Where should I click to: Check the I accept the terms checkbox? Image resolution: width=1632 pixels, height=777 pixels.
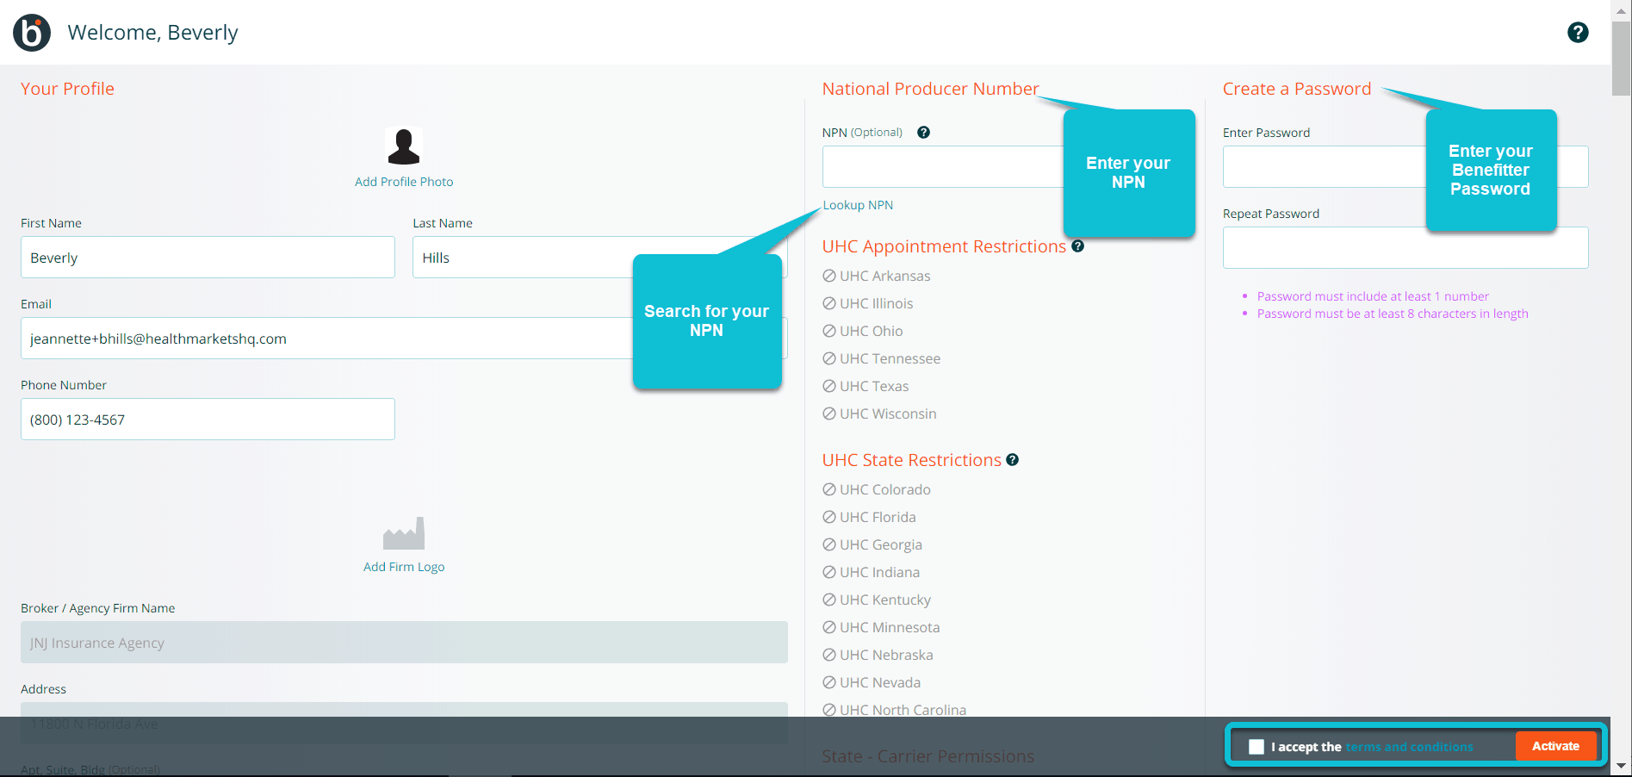1257,747
